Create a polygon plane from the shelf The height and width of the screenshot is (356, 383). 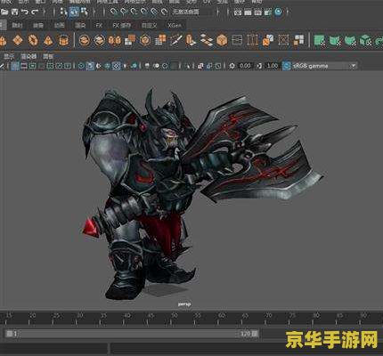coord(18,40)
